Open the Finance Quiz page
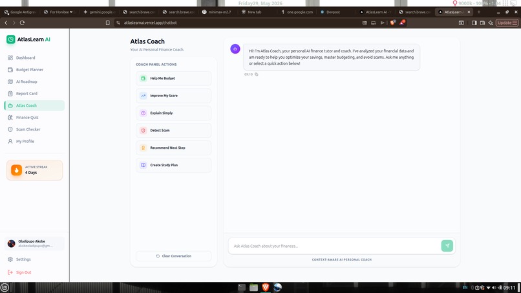Image resolution: width=521 pixels, height=293 pixels. click(x=34, y=118)
